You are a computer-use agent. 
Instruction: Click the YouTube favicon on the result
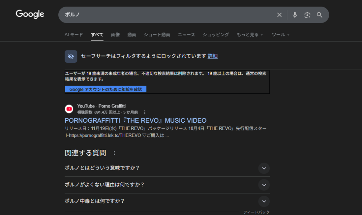(x=69, y=109)
